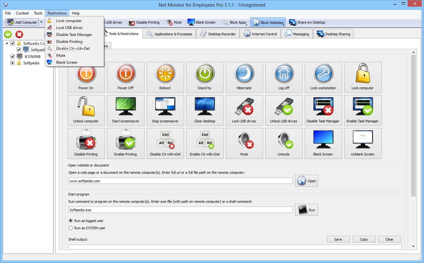424x263 pixels.
Task: Click Share my Desktop toolbar button
Action: click(307, 22)
